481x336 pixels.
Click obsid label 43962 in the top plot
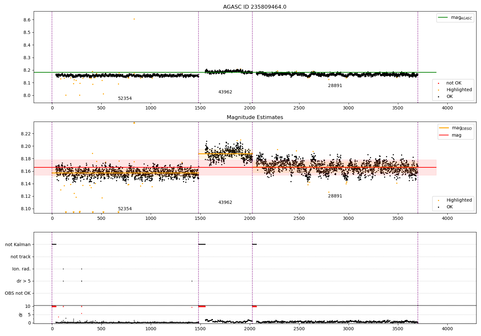pyautogui.click(x=225, y=92)
